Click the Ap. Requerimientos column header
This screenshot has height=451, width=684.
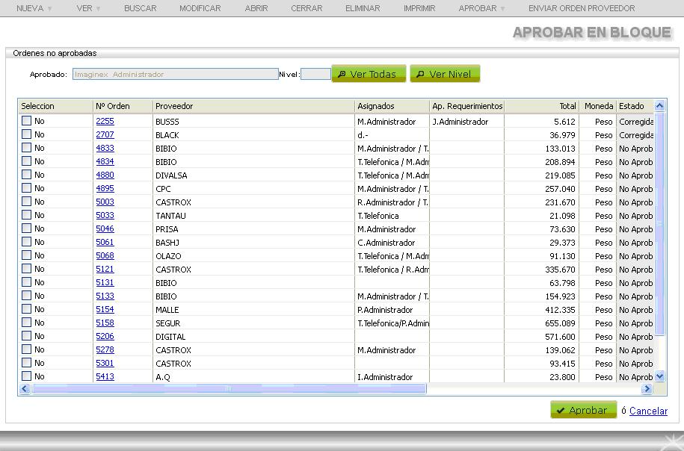click(x=467, y=106)
